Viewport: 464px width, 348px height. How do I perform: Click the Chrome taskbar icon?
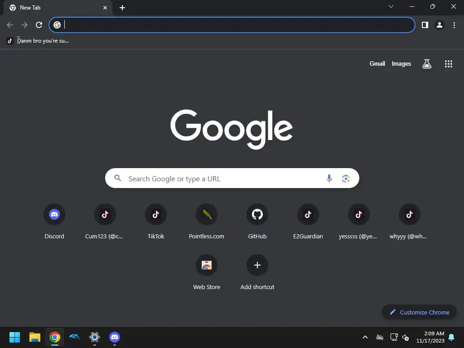pos(55,337)
